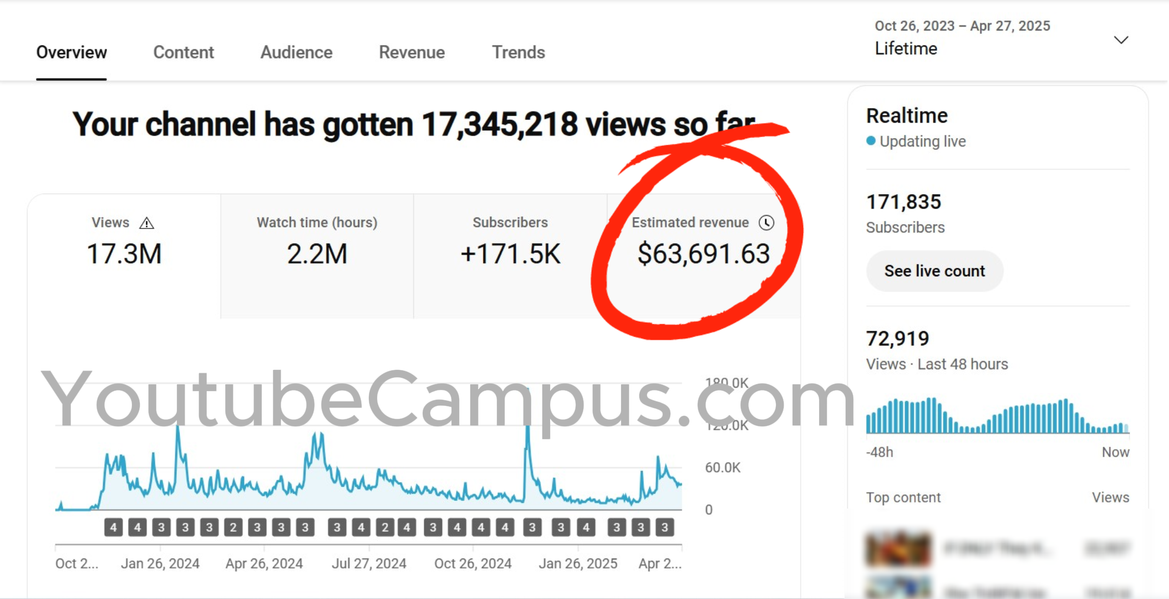
Task: Click the rightmost video-count badge under the chart
Action: (664, 527)
